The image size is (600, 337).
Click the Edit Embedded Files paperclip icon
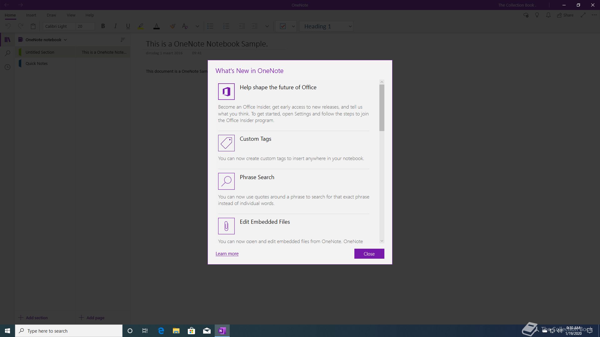226,226
